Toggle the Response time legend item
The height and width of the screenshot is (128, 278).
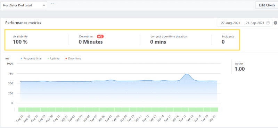(x=31, y=58)
